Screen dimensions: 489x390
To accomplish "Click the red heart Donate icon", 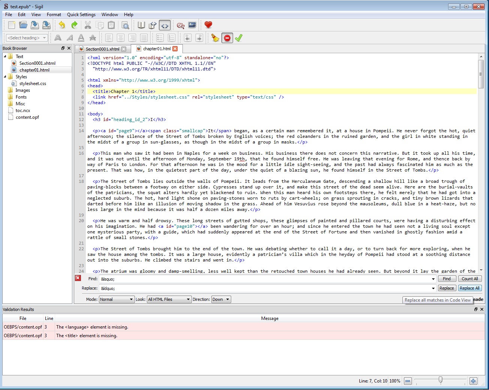I will coord(208,25).
